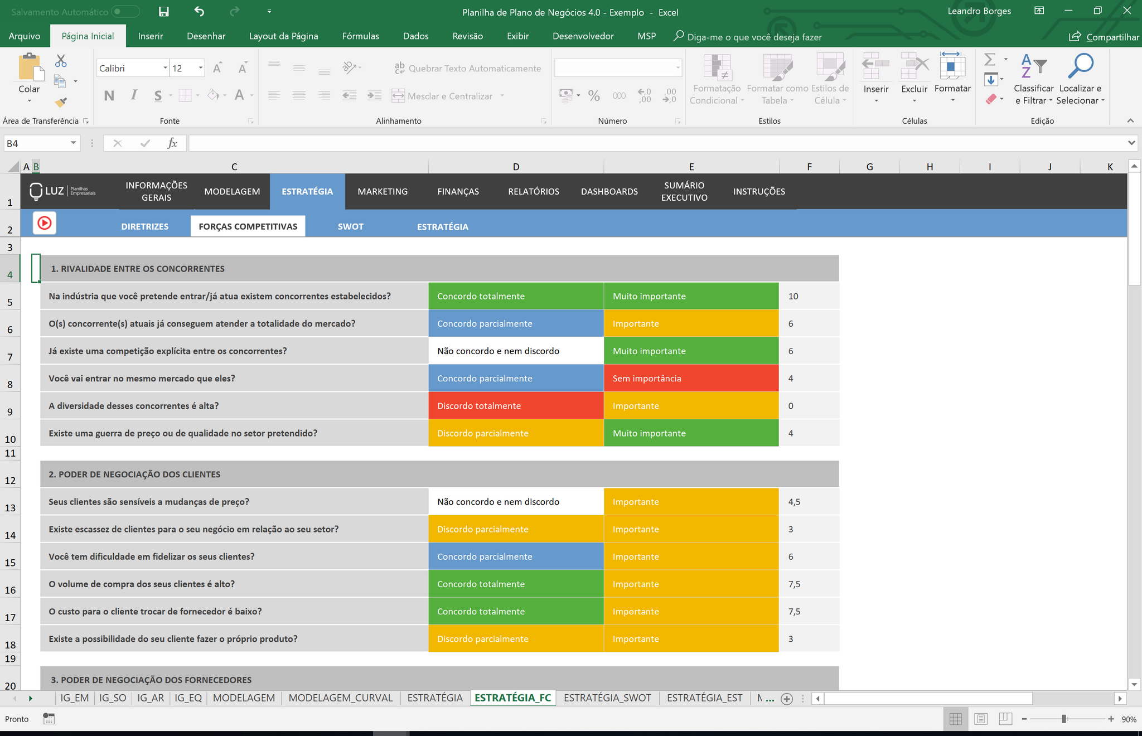
Task: Open the Fórmulas ribbon tab
Action: (x=360, y=36)
